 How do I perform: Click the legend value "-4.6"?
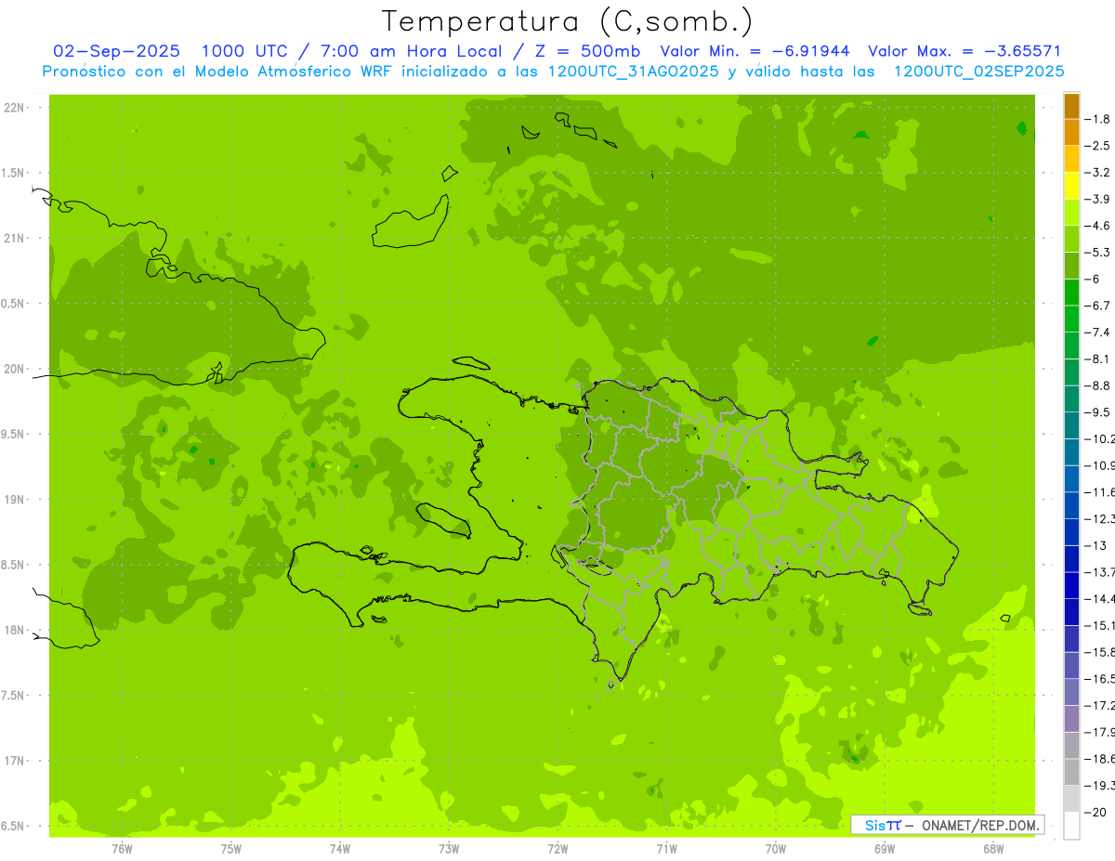pyautogui.click(x=1097, y=226)
